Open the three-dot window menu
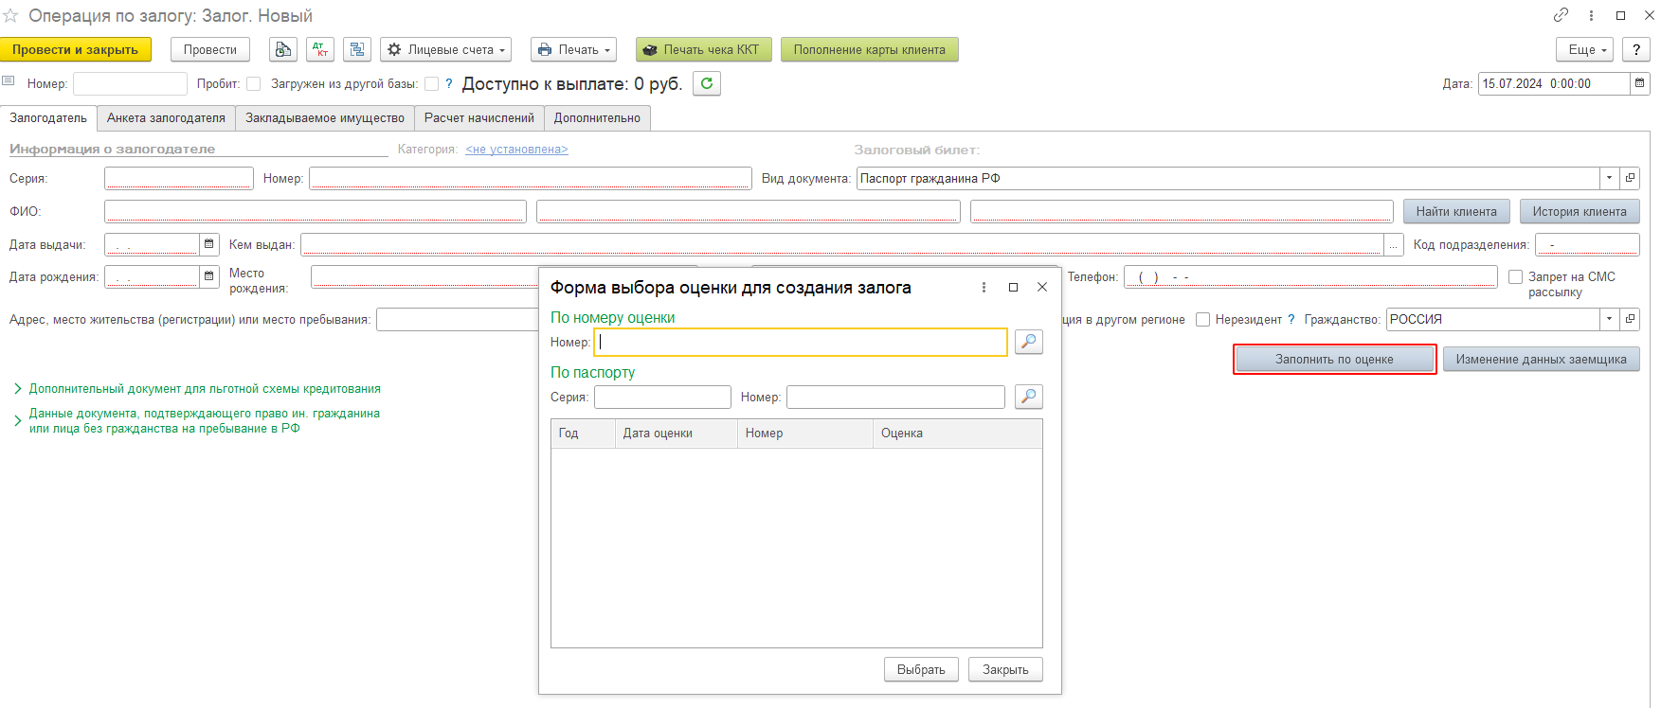Viewport: 1661px width, 708px height. click(1591, 15)
